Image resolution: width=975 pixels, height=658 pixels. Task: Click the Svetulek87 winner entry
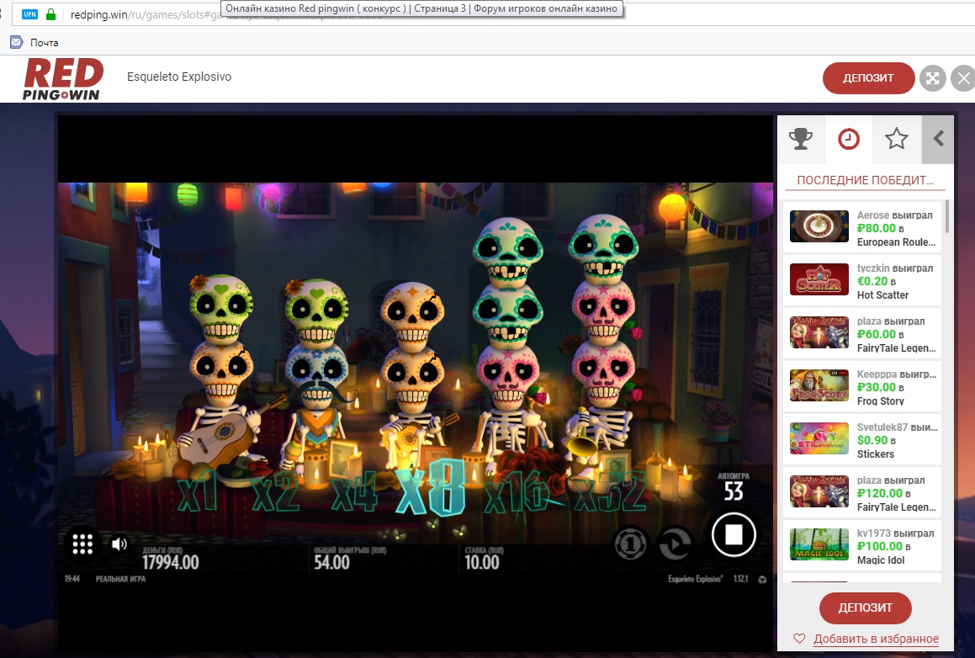point(862,439)
